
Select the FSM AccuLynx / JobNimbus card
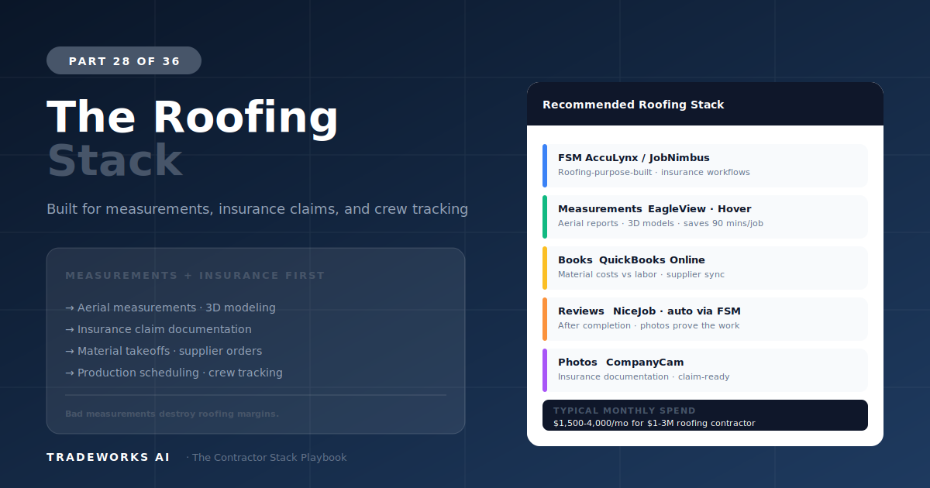pyautogui.click(x=705, y=166)
